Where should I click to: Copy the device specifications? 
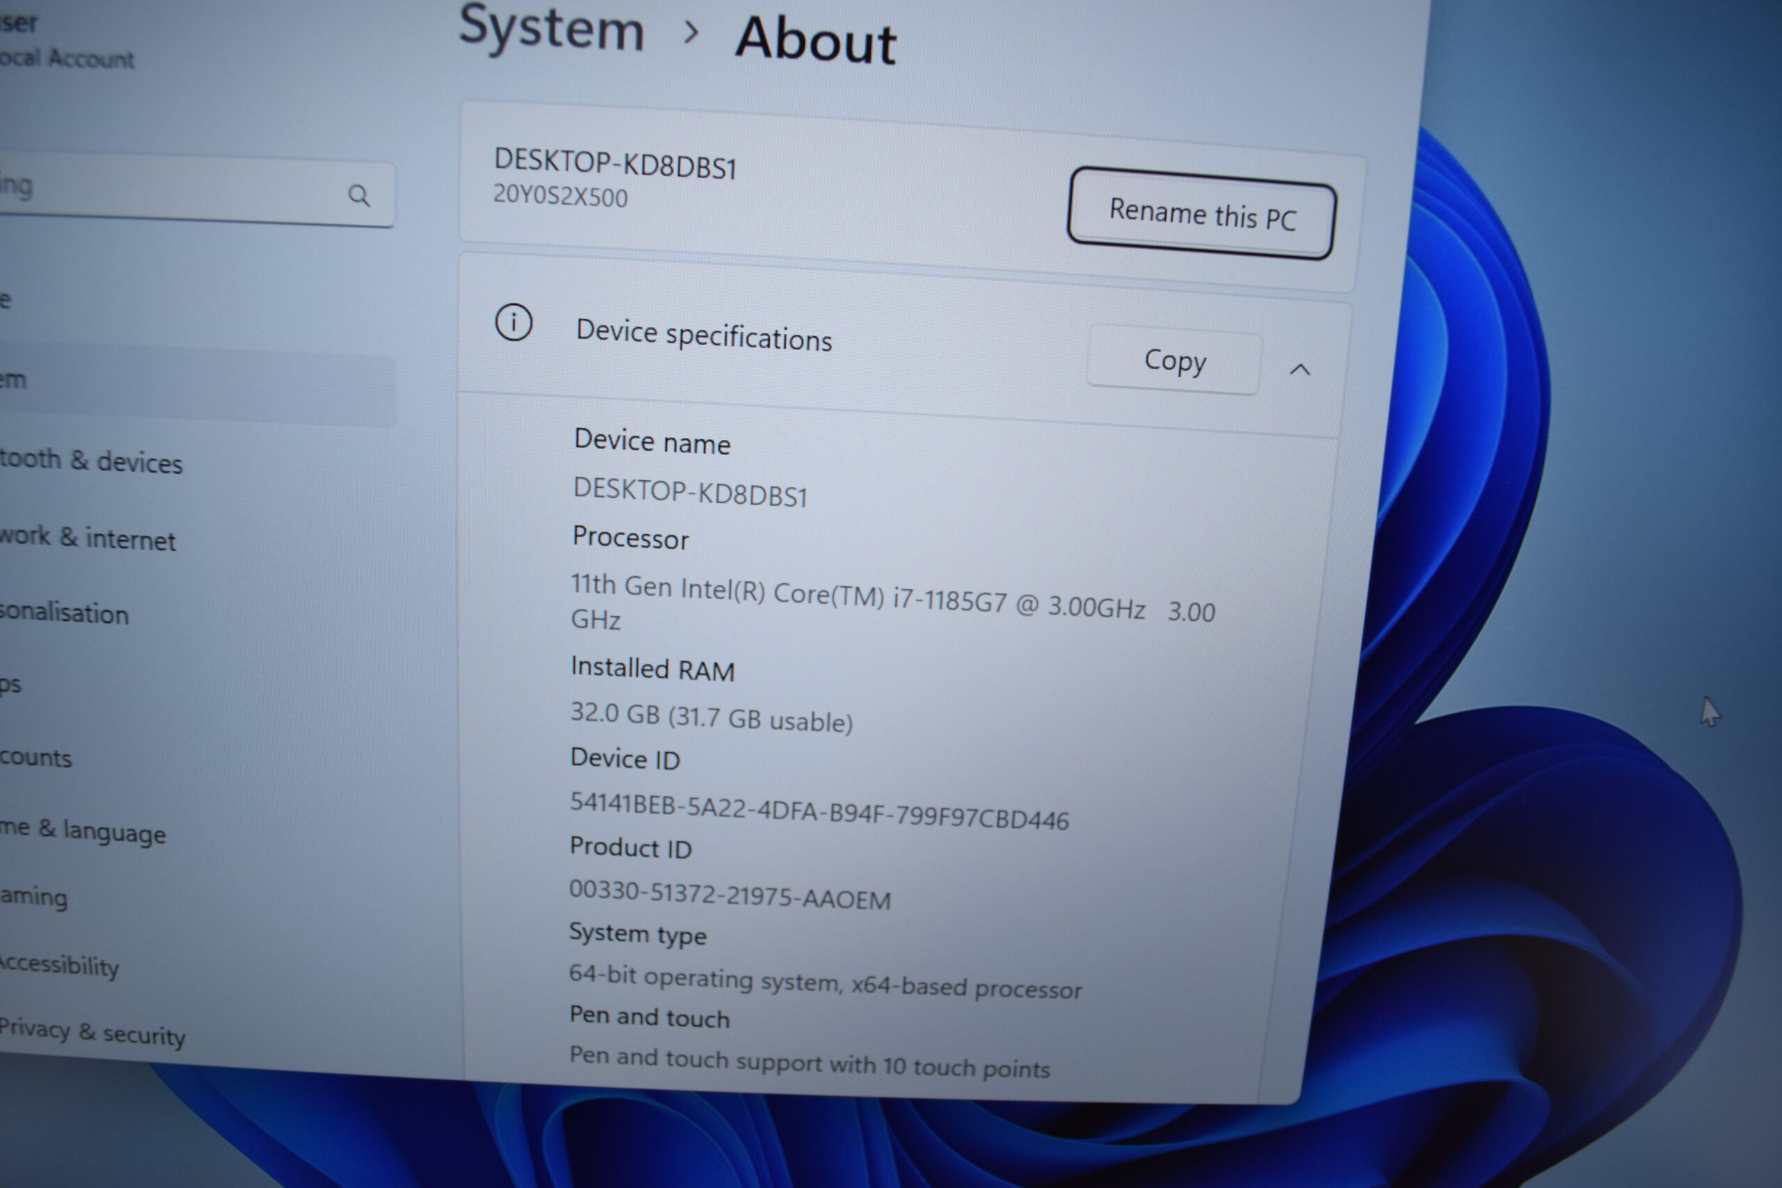pyautogui.click(x=1174, y=360)
